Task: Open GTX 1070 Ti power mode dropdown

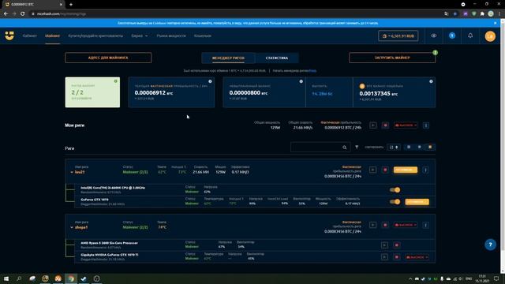Action: click(x=417, y=257)
